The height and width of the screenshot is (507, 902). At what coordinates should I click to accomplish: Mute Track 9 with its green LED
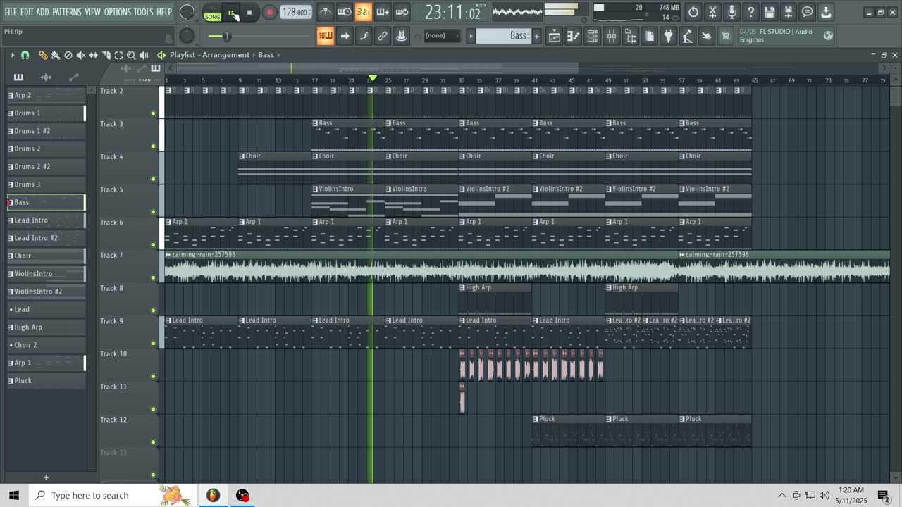pyautogui.click(x=153, y=344)
